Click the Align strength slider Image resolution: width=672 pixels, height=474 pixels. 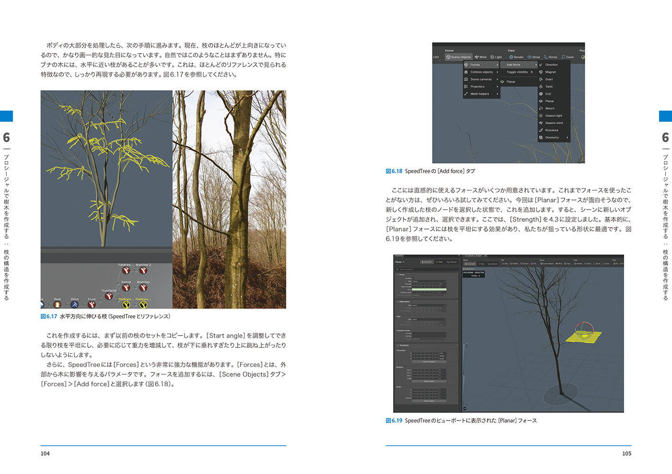[x=425, y=287]
